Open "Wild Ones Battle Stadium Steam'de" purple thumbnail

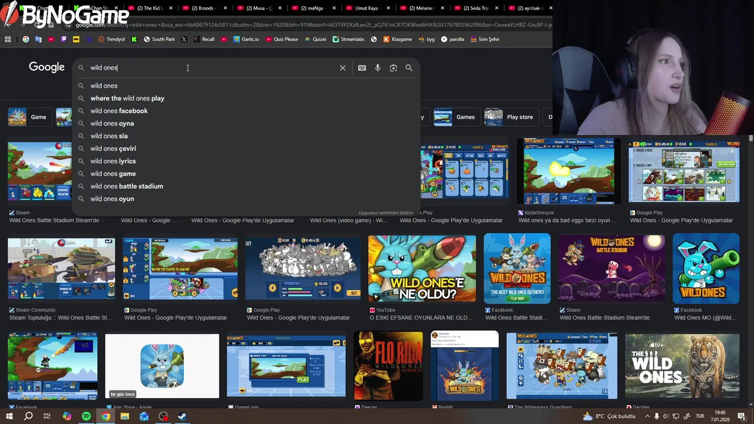611,269
